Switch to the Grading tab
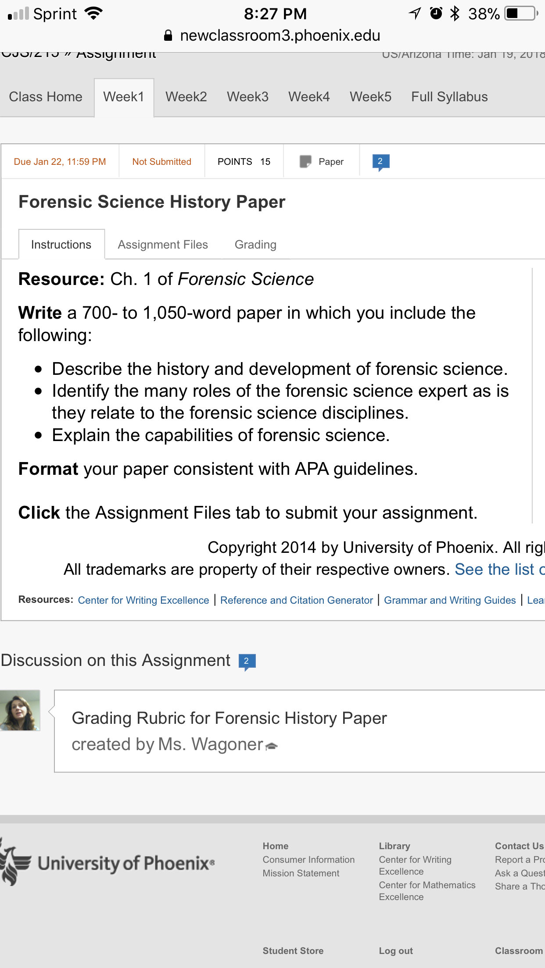 pos(255,245)
